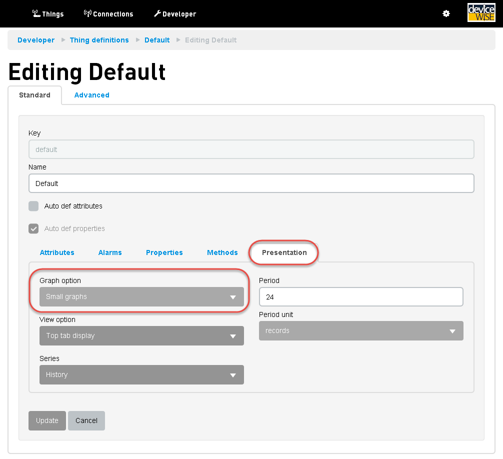The height and width of the screenshot is (459, 503).
Task: Expand the Graph option dropdown
Action: pyautogui.click(x=141, y=297)
